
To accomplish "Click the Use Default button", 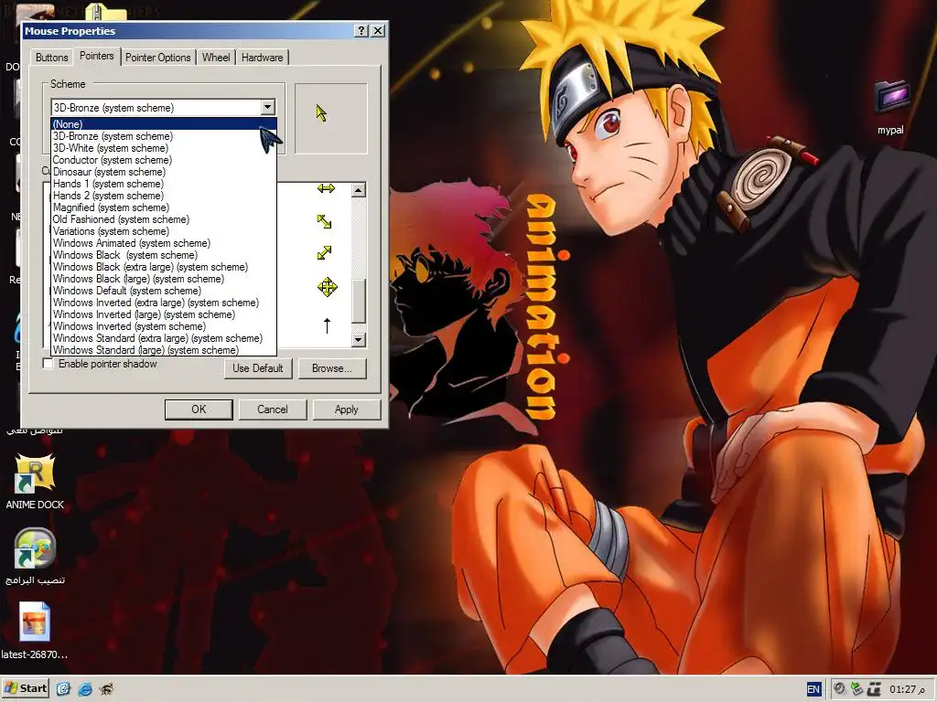I will pyautogui.click(x=258, y=368).
